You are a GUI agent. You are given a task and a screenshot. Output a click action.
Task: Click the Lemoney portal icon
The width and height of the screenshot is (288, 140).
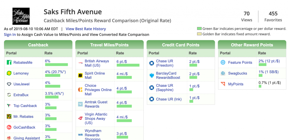pos(9,73)
